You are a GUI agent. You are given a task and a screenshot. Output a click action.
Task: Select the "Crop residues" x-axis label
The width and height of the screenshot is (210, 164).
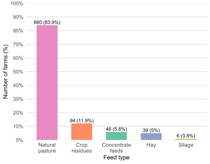click(x=82, y=148)
